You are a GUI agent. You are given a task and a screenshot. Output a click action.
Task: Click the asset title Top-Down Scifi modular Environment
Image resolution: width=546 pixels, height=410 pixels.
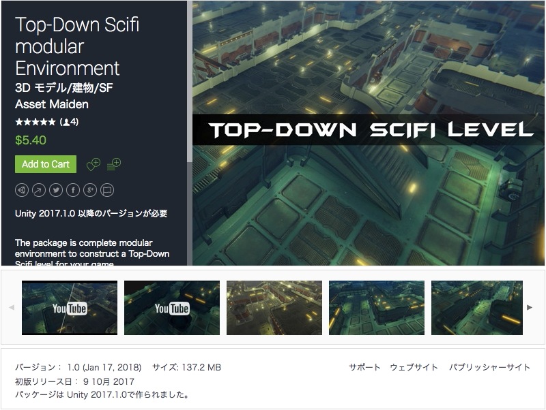tap(77, 46)
